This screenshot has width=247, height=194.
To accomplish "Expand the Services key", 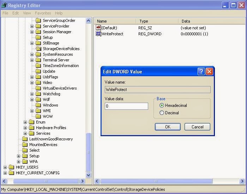I will (25, 133).
